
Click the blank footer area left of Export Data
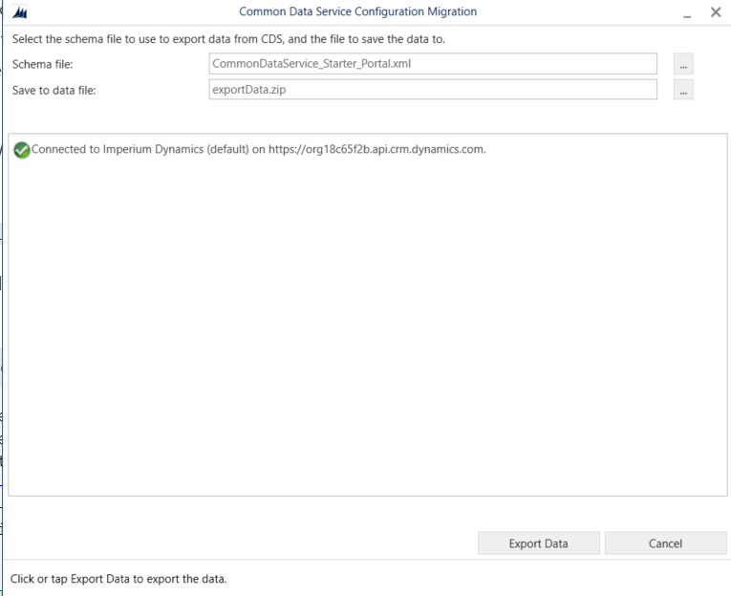[239, 543]
